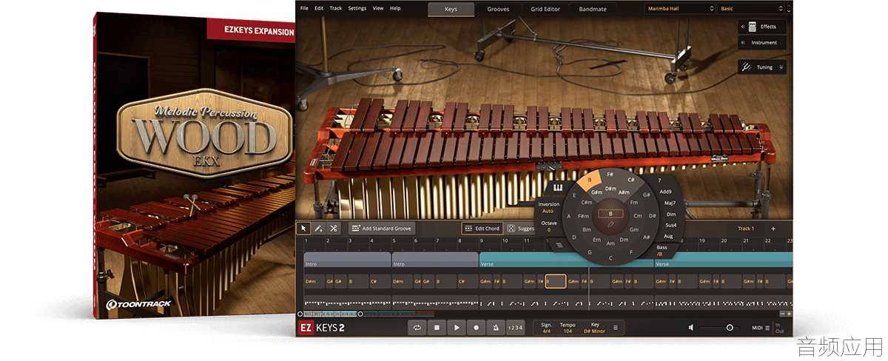
Task: Toggle the Dim chord type
Action: point(670,214)
